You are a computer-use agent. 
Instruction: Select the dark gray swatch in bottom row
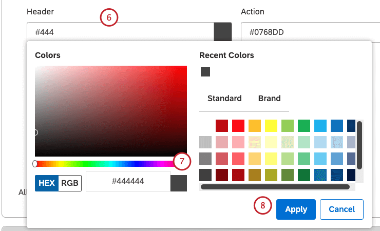(205, 175)
